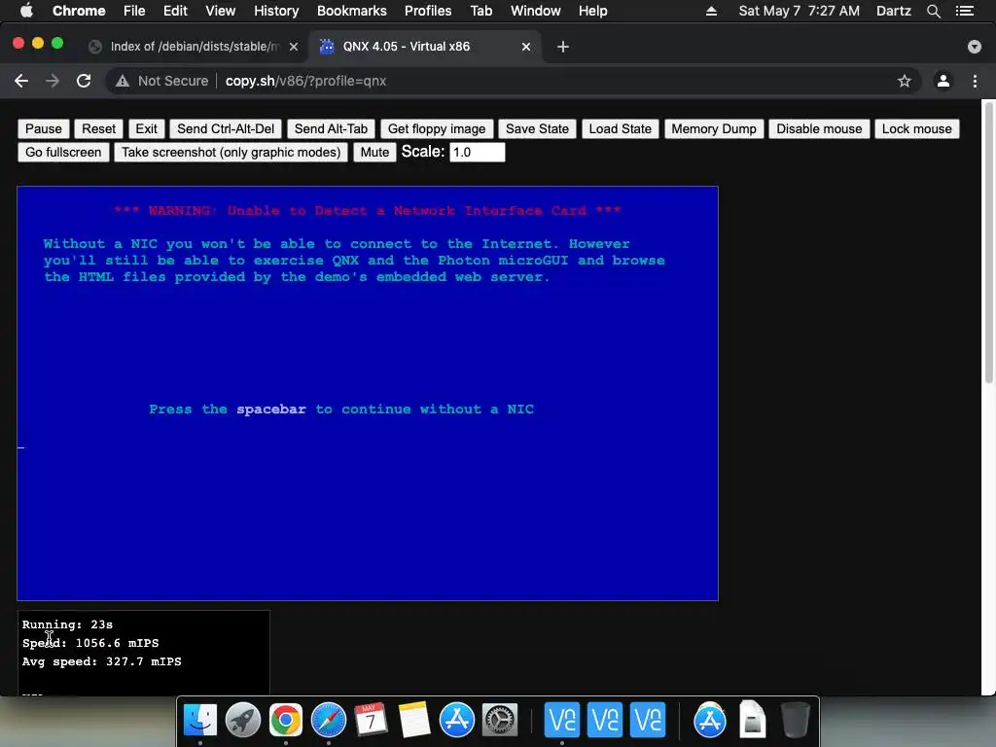Pause the emulator
The height and width of the screenshot is (747, 996).
click(x=43, y=129)
